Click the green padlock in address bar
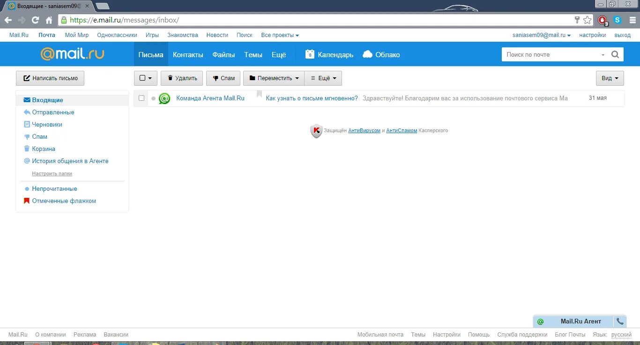 64,20
